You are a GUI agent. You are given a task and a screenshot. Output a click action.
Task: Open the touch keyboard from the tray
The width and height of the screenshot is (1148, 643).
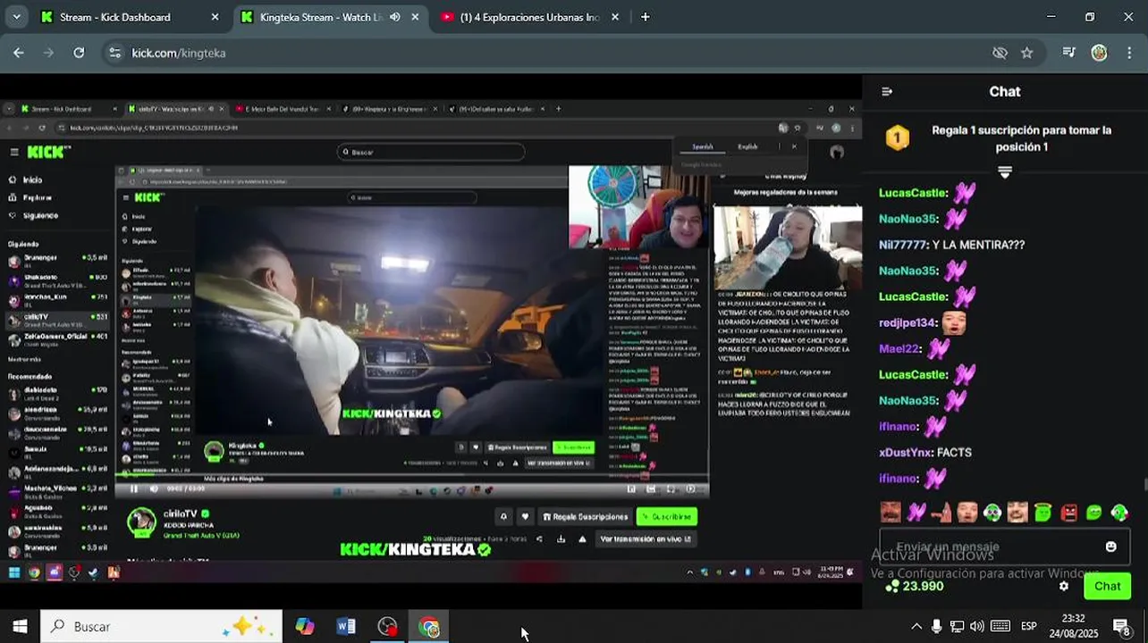click(1000, 627)
